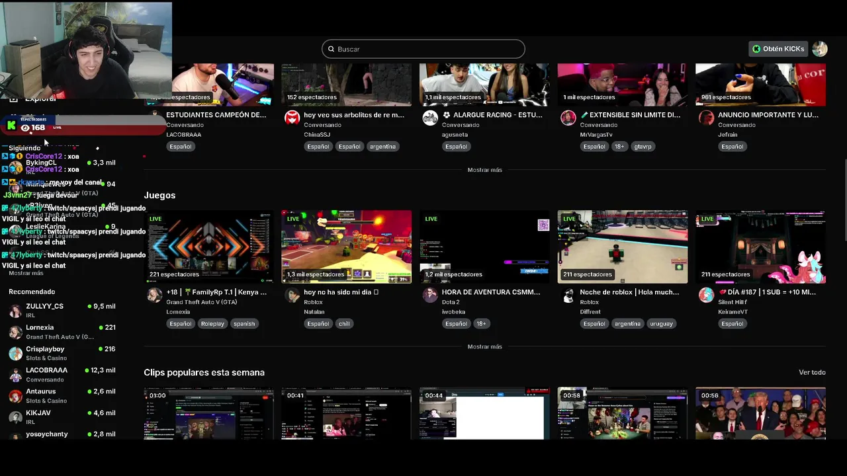The image size is (847, 476).
Task: Click the magnifier icon in the Buscar bar
Action: coord(332,49)
